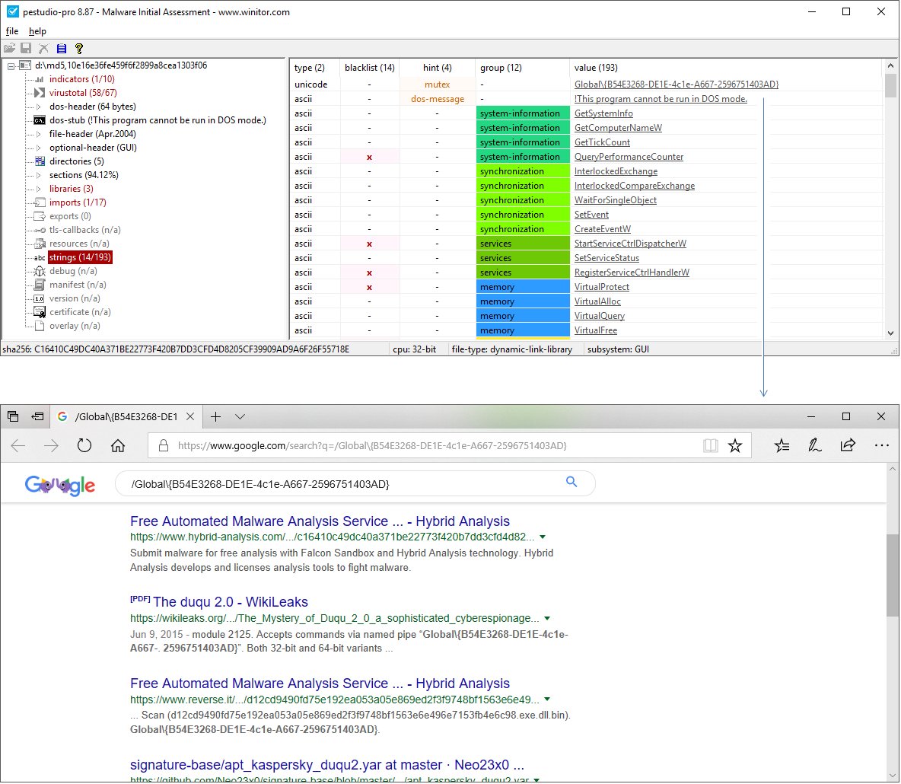Open the browser more options ellipsis
This screenshot has width=901, height=784.
tap(881, 446)
